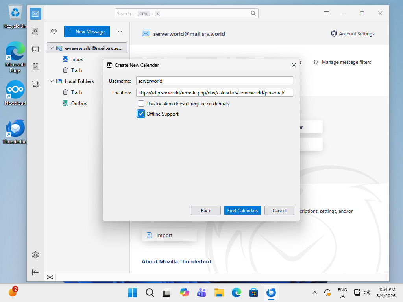Cancel the Create New Calendar dialog

[x=279, y=211]
